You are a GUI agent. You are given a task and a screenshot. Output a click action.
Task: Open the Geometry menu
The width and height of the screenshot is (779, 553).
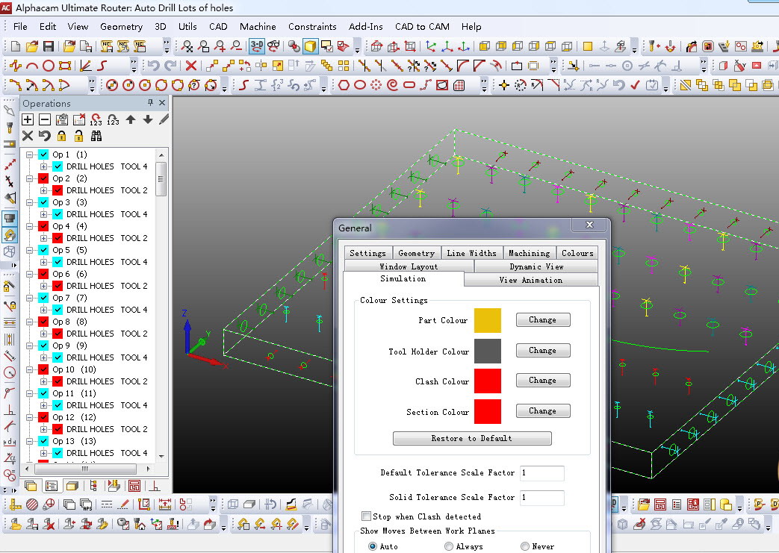121,27
